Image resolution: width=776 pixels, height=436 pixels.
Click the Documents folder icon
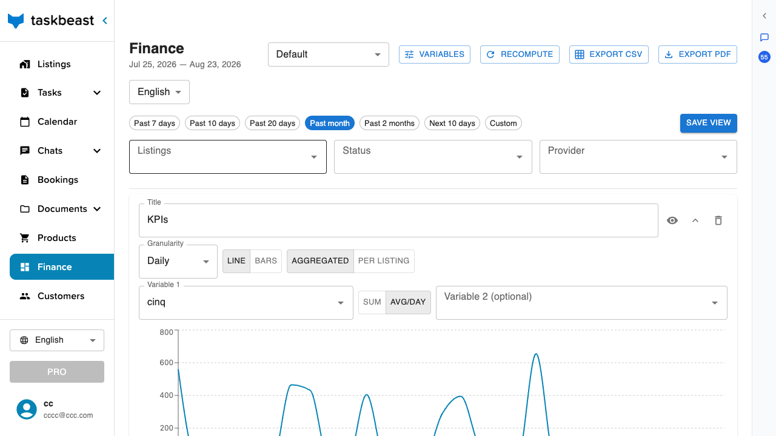point(25,209)
